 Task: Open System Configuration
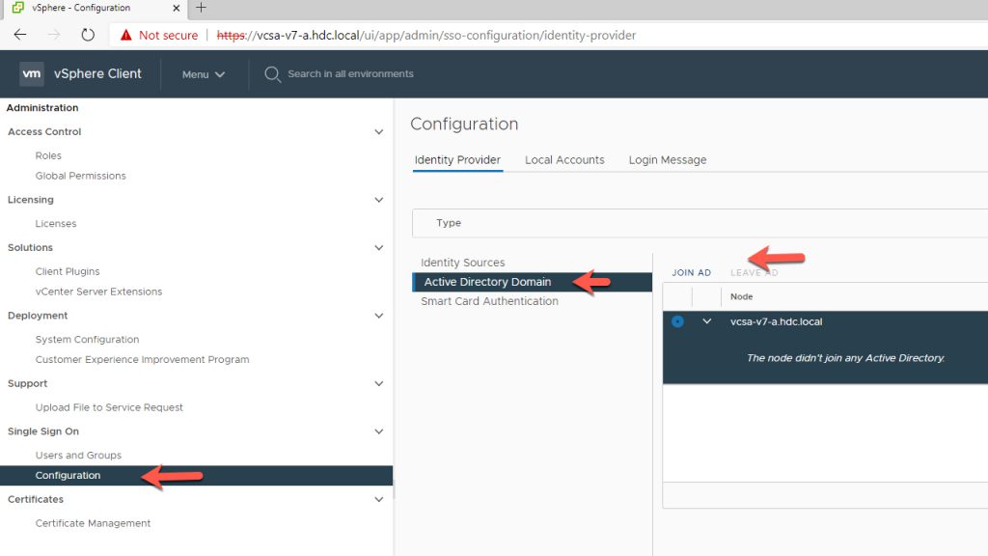pyautogui.click(x=87, y=340)
